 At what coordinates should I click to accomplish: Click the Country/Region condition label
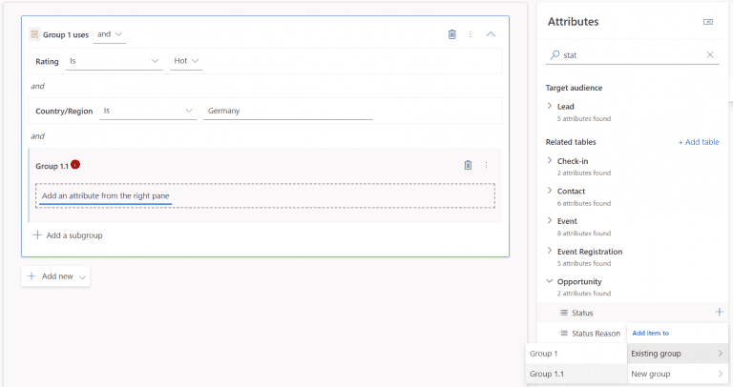[x=64, y=112]
